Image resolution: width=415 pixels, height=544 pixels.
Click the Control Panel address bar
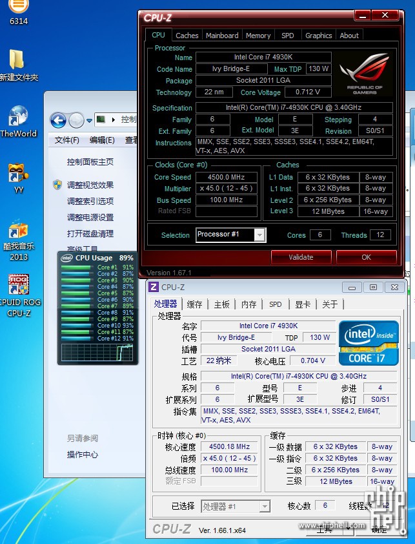116,120
